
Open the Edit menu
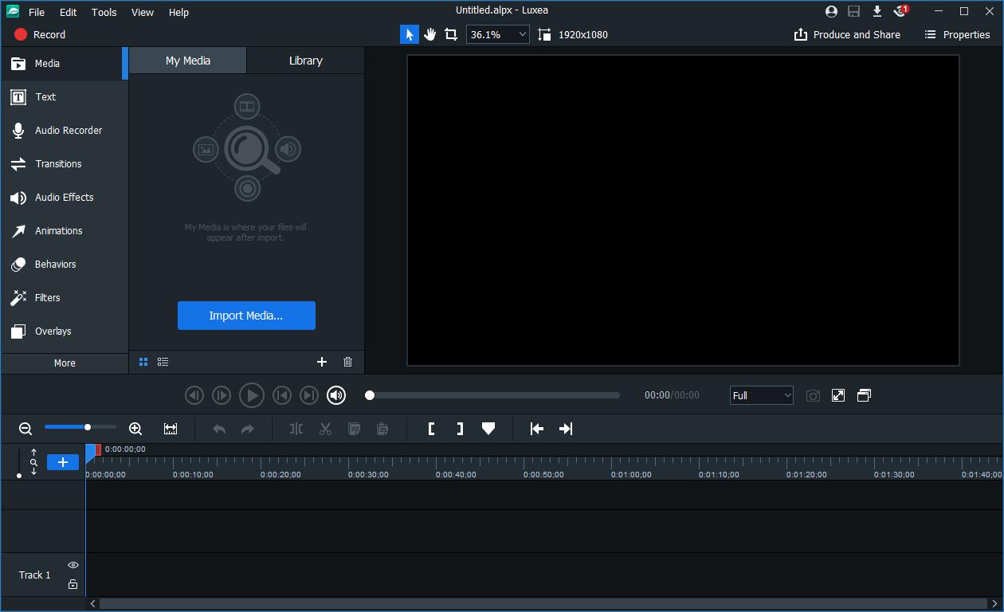(x=69, y=12)
